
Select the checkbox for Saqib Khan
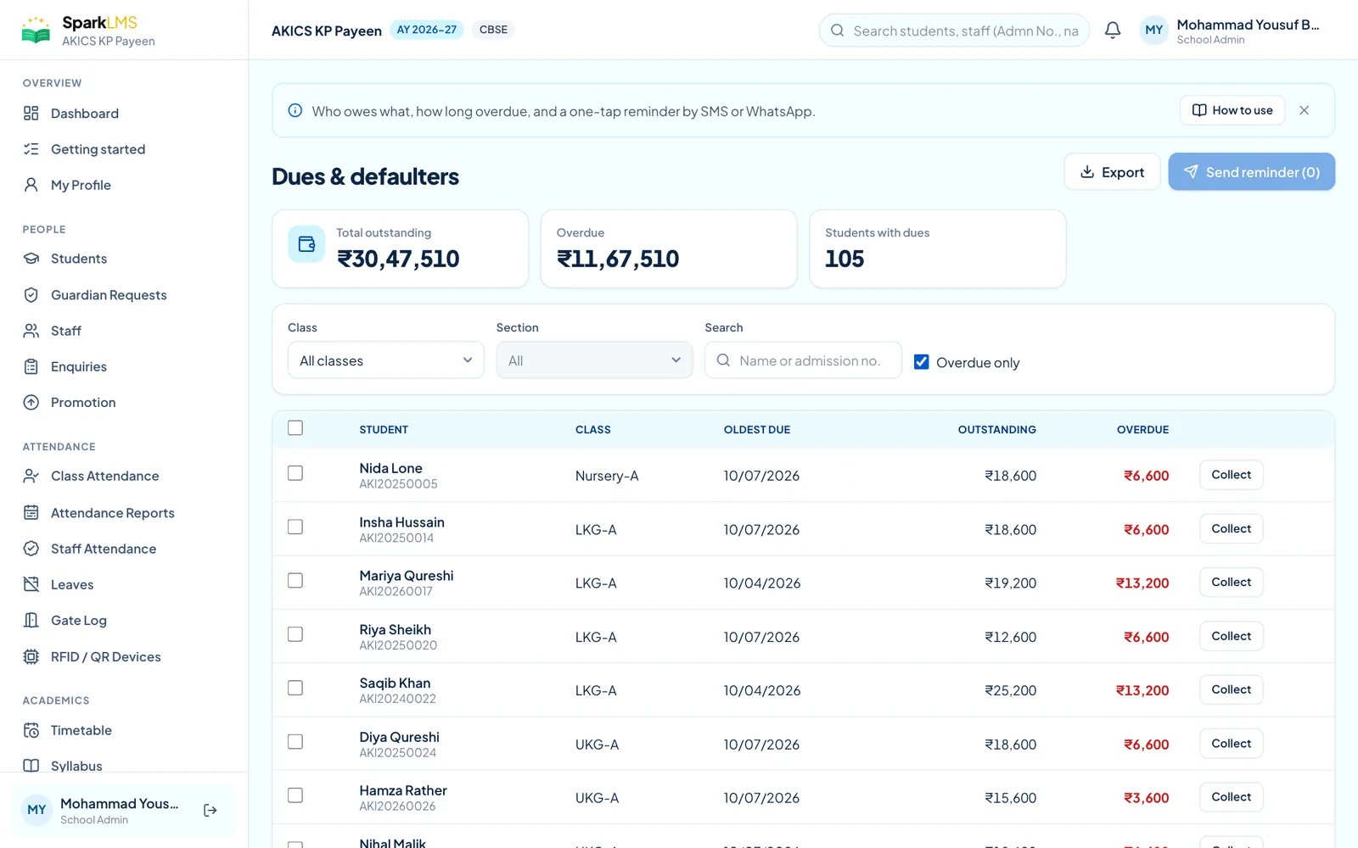click(295, 689)
